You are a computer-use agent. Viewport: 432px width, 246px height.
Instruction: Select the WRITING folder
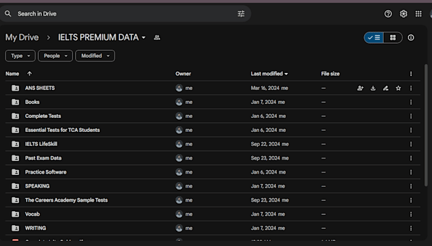[x=36, y=228]
